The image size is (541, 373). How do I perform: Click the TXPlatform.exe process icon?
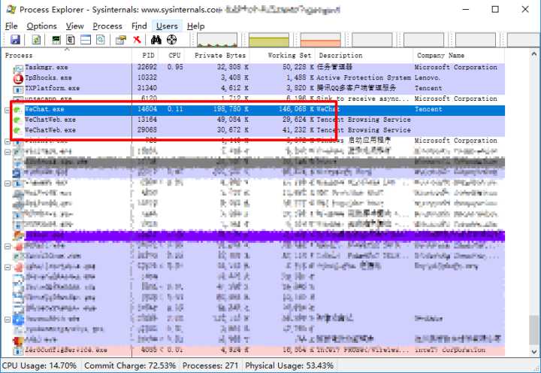tap(18, 89)
